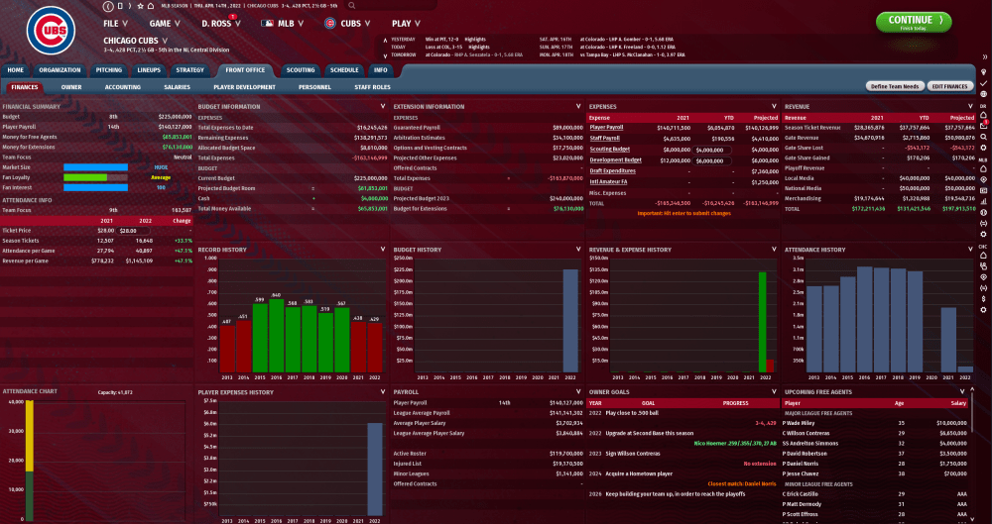992x524 pixels.
Task: Expand the Budget Information panel selector
Action: tap(382, 106)
